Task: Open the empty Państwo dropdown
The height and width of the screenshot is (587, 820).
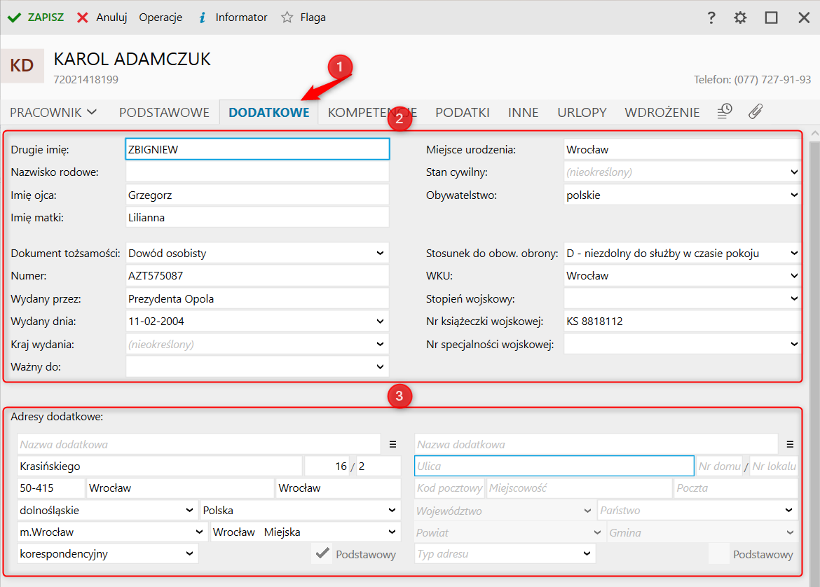Action: click(x=788, y=511)
